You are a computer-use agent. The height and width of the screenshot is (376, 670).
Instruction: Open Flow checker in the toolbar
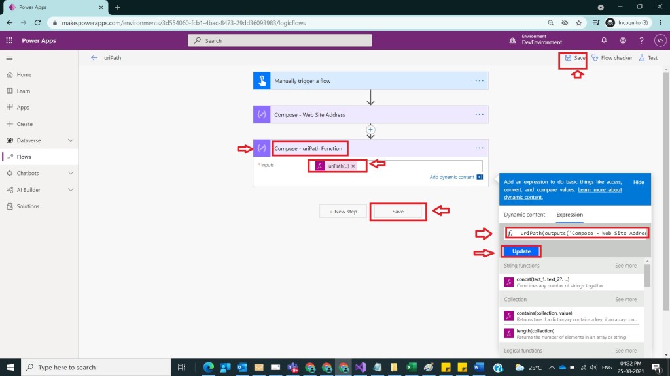(612, 58)
